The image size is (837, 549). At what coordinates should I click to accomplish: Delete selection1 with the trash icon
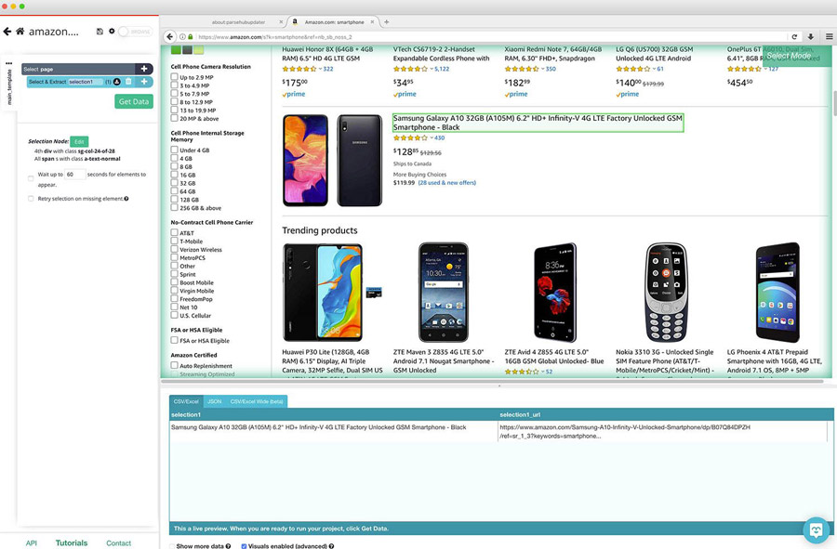coord(128,82)
